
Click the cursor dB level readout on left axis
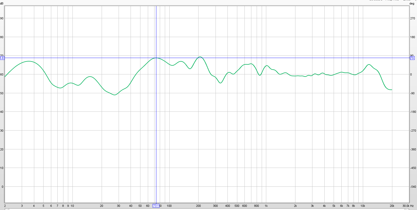click(x=2, y=58)
